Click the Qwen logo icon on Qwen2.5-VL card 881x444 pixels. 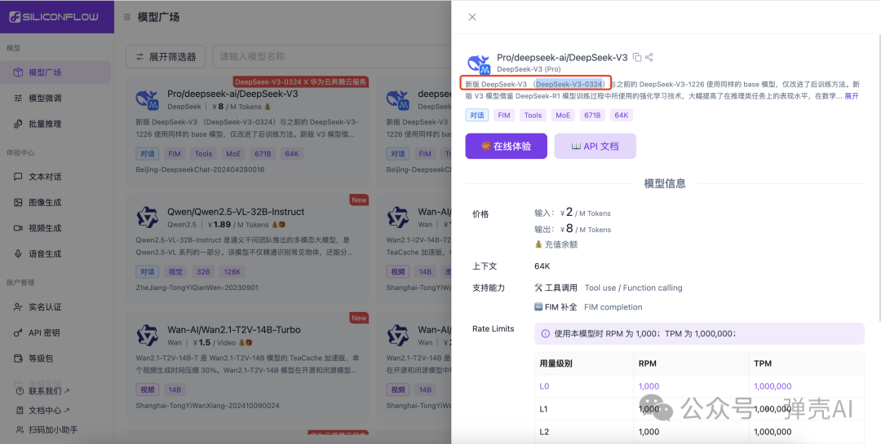tap(147, 218)
